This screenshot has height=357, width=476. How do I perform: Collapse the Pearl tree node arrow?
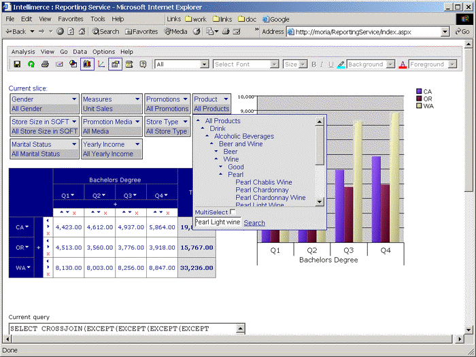click(x=221, y=174)
